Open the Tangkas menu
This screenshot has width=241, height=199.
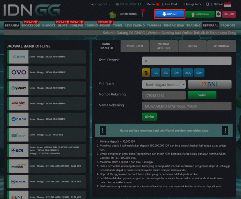[x=154, y=26]
